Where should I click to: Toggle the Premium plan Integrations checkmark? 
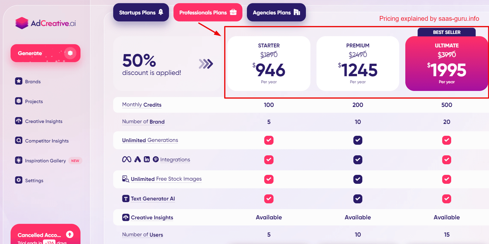click(x=358, y=160)
